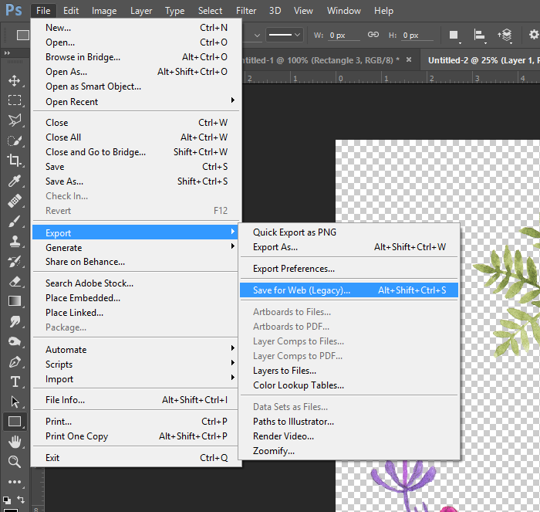Open the Layer menu
This screenshot has width=540, height=512.
pos(141,11)
